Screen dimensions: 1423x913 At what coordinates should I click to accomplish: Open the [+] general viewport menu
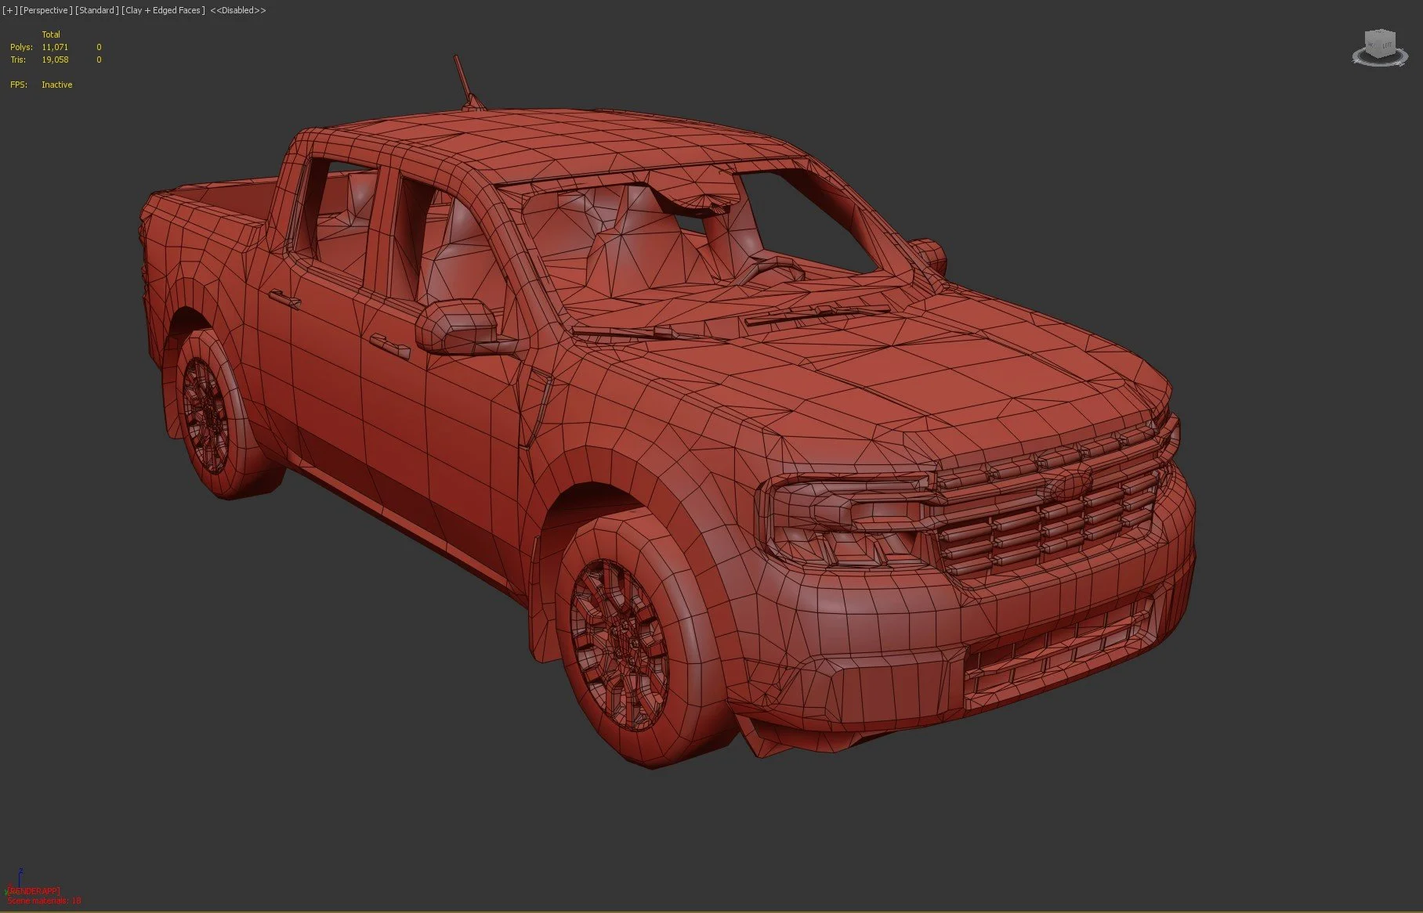click(x=10, y=10)
